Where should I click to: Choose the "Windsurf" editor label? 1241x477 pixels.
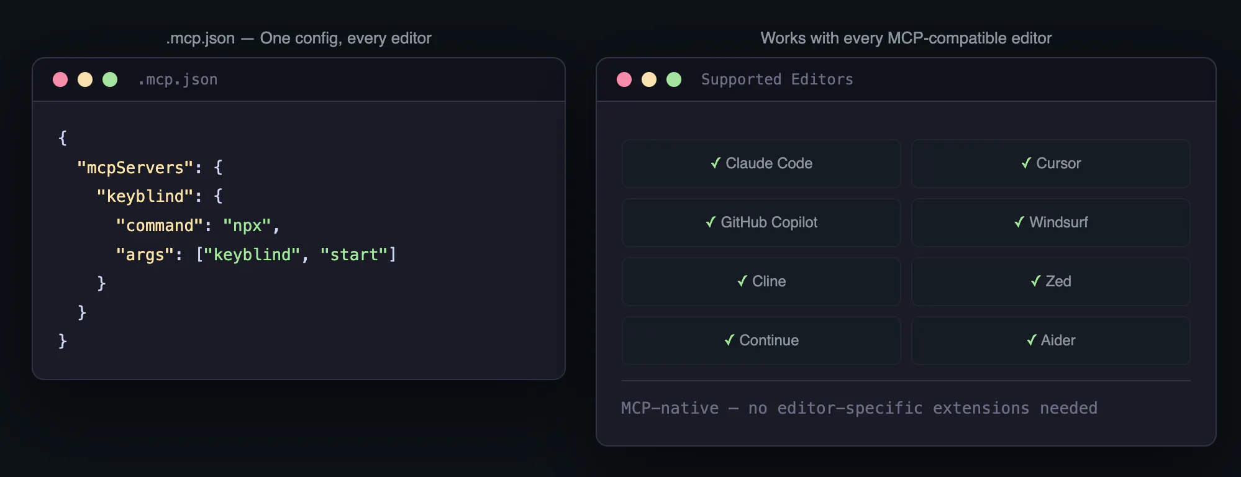click(x=1058, y=222)
